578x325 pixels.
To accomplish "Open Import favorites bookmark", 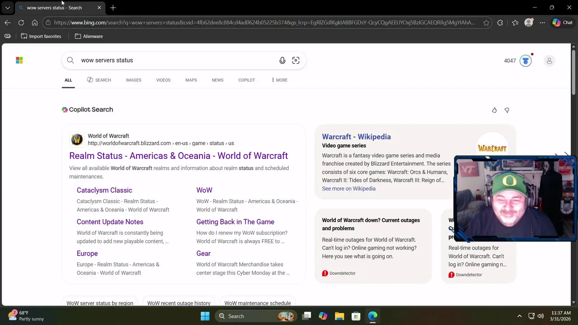I will pos(41,36).
